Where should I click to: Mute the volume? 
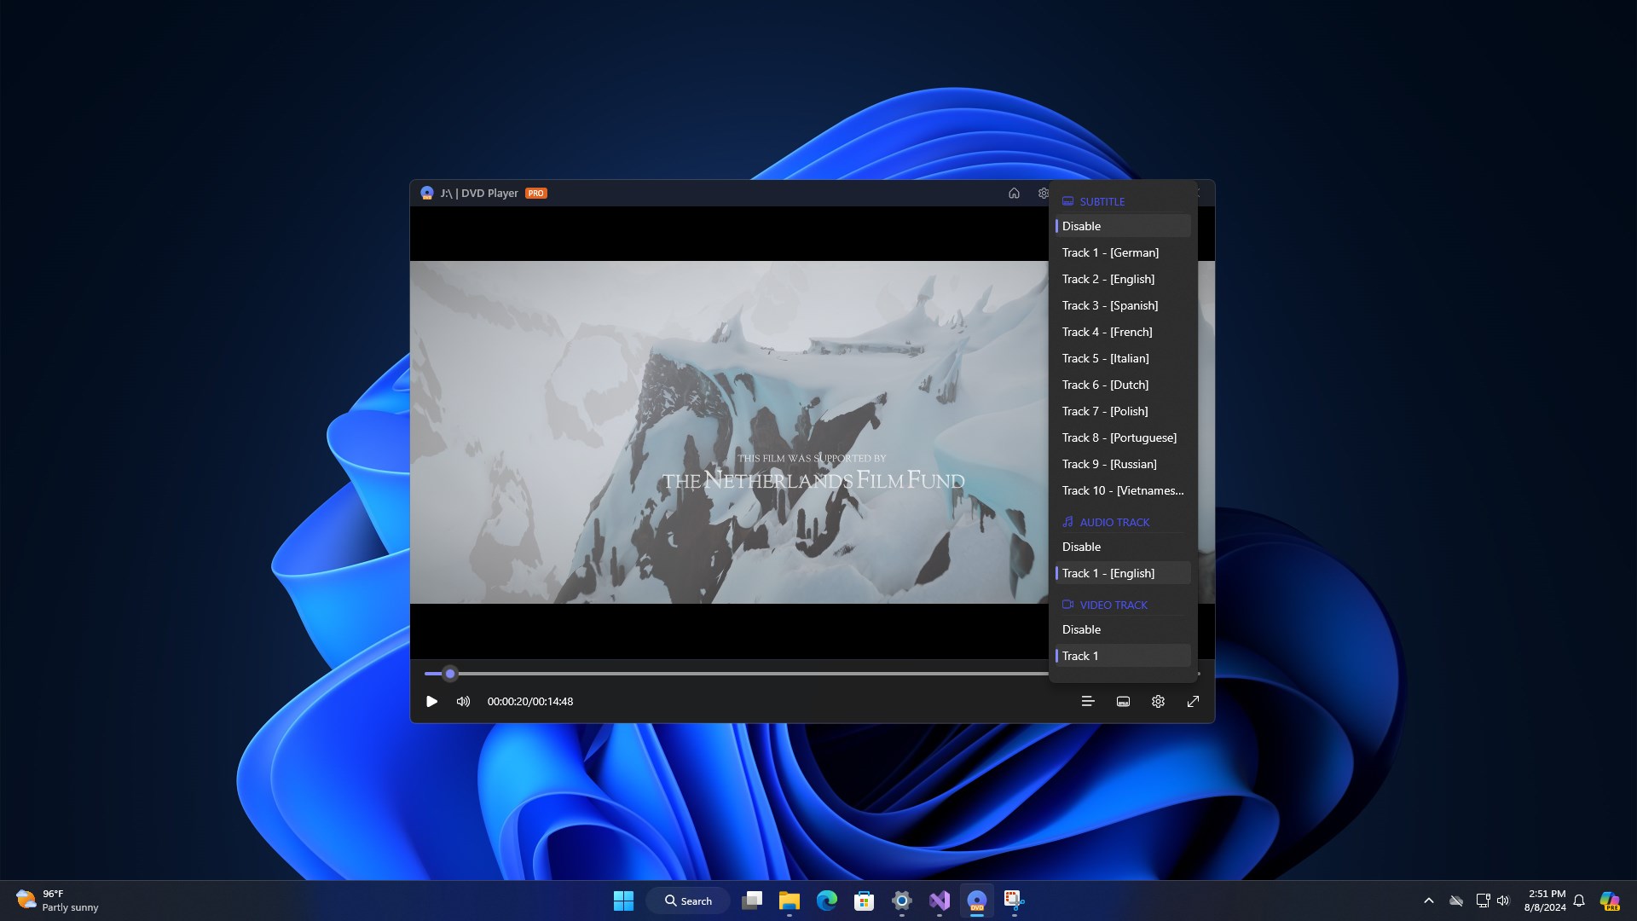(x=462, y=701)
